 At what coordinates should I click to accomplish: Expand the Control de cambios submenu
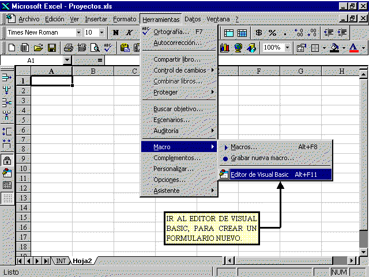[179, 70]
